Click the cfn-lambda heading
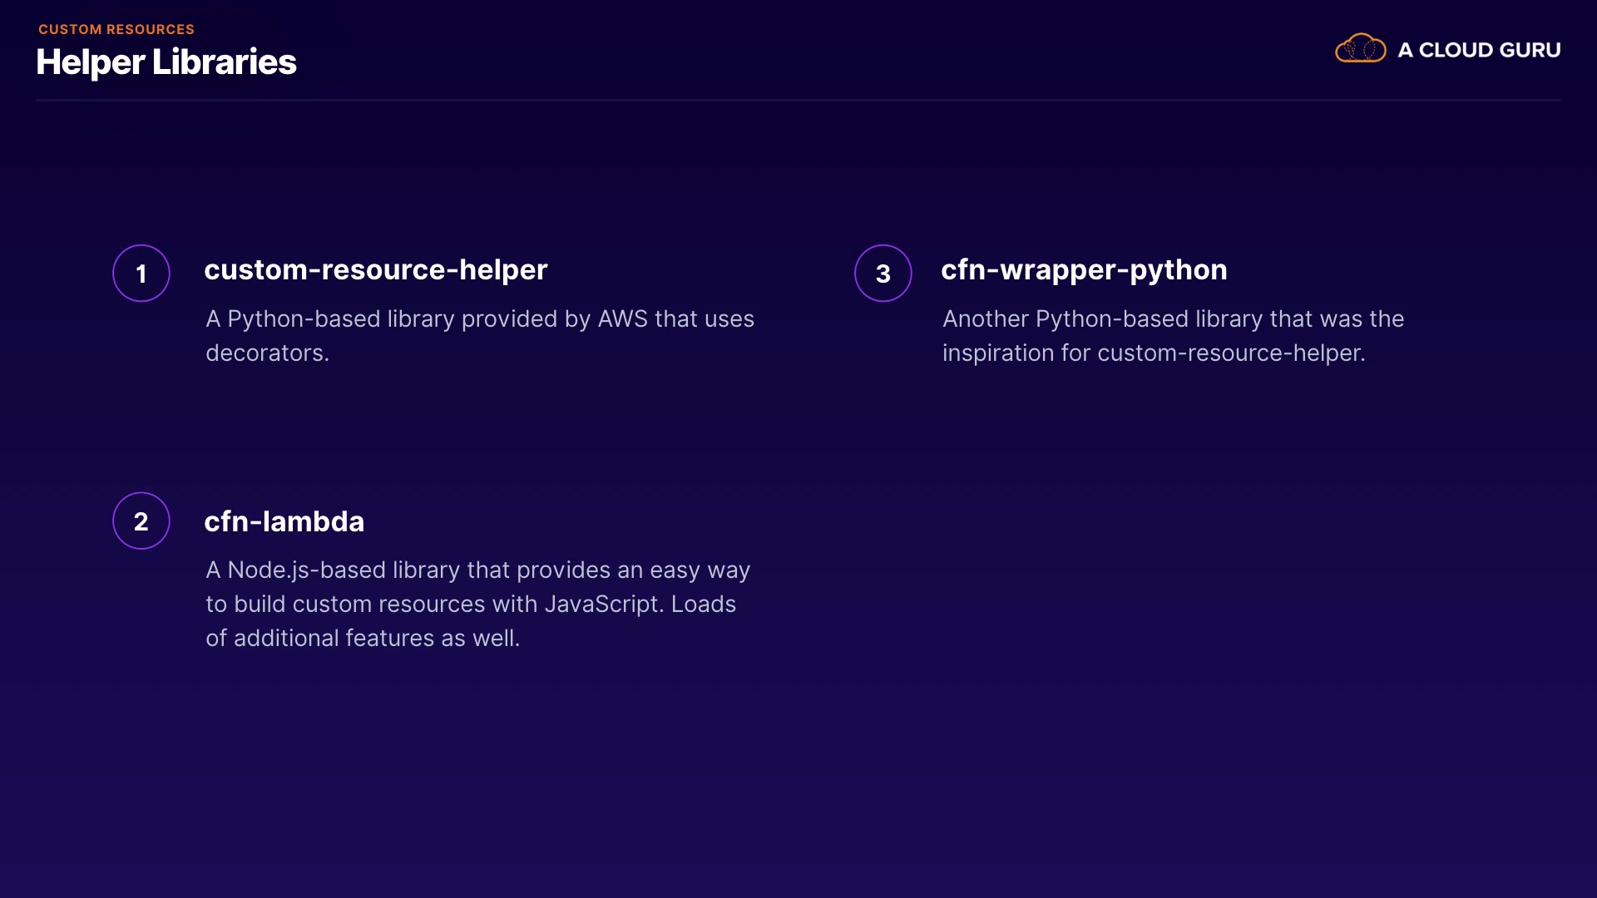The image size is (1597, 898). pyautogui.click(x=284, y=521)
